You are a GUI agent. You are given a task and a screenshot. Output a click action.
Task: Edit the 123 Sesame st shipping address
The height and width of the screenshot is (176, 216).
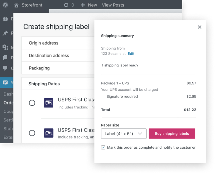(x=131, y=54)
